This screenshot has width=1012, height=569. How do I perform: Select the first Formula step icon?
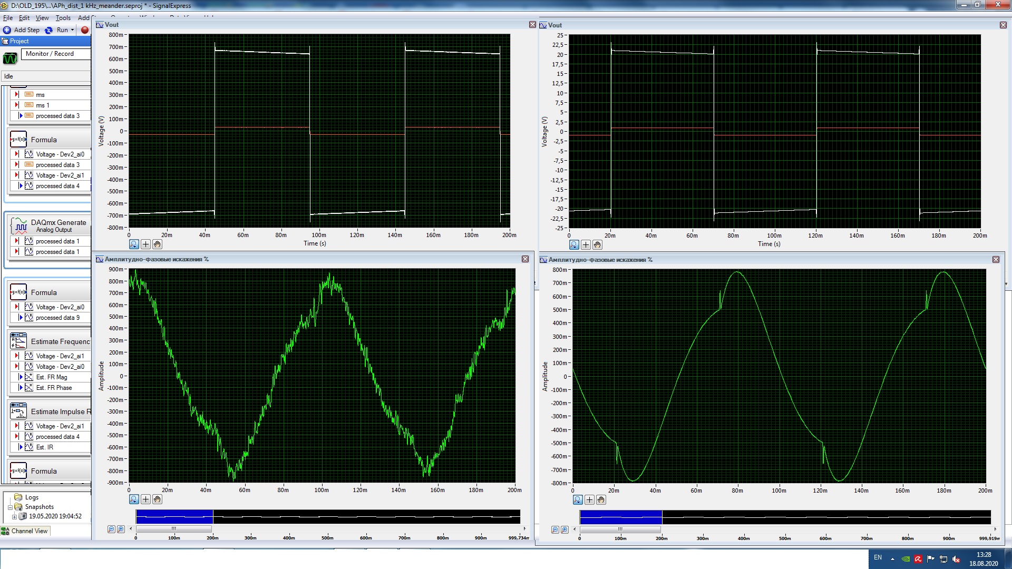click(18, 140)
